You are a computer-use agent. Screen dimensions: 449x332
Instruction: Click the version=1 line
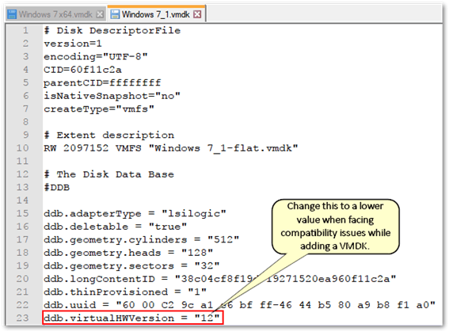tap(73, 44)
